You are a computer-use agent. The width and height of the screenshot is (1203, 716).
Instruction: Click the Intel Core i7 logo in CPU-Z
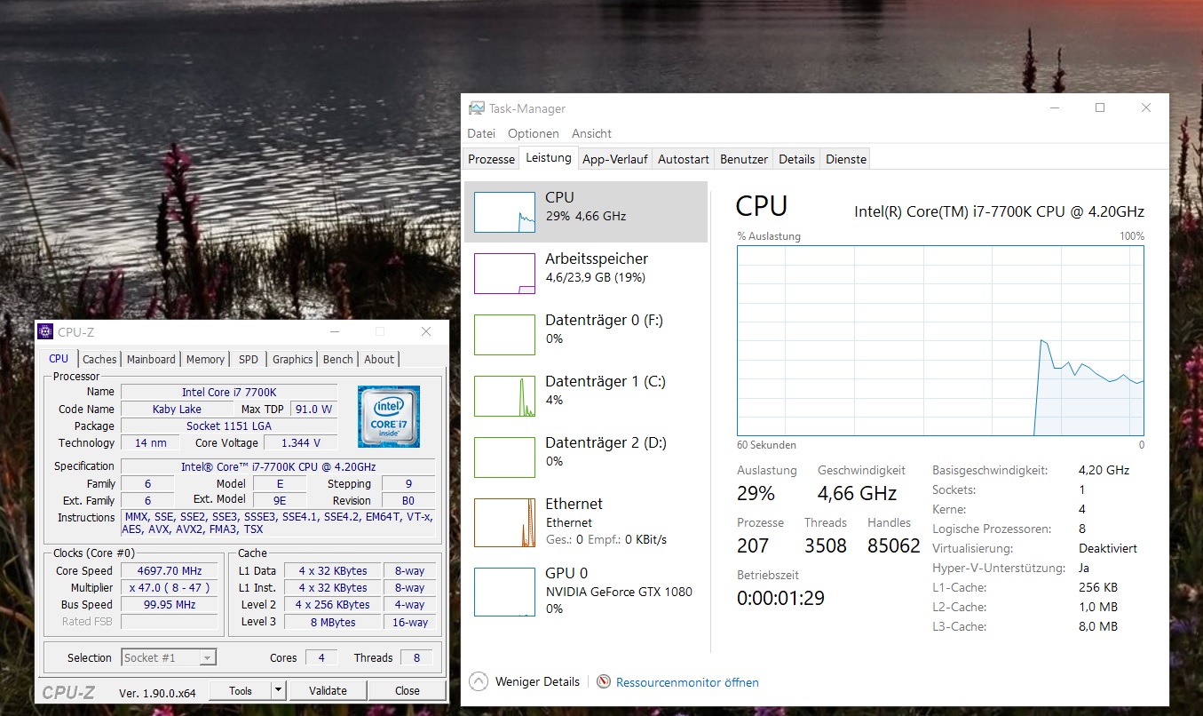[x=389, y=416]
